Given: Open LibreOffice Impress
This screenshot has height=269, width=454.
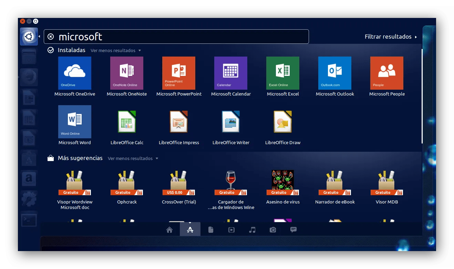Looking at the screenshot, I should point(179,122).
